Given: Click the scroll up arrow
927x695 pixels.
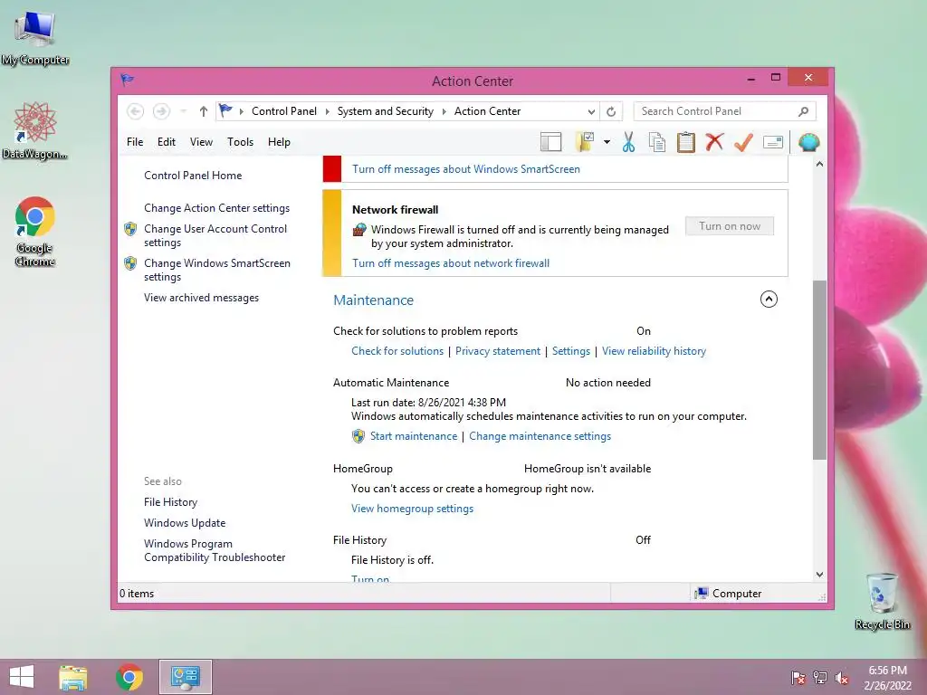Looking at the screenshot, I should coord(819,165).
